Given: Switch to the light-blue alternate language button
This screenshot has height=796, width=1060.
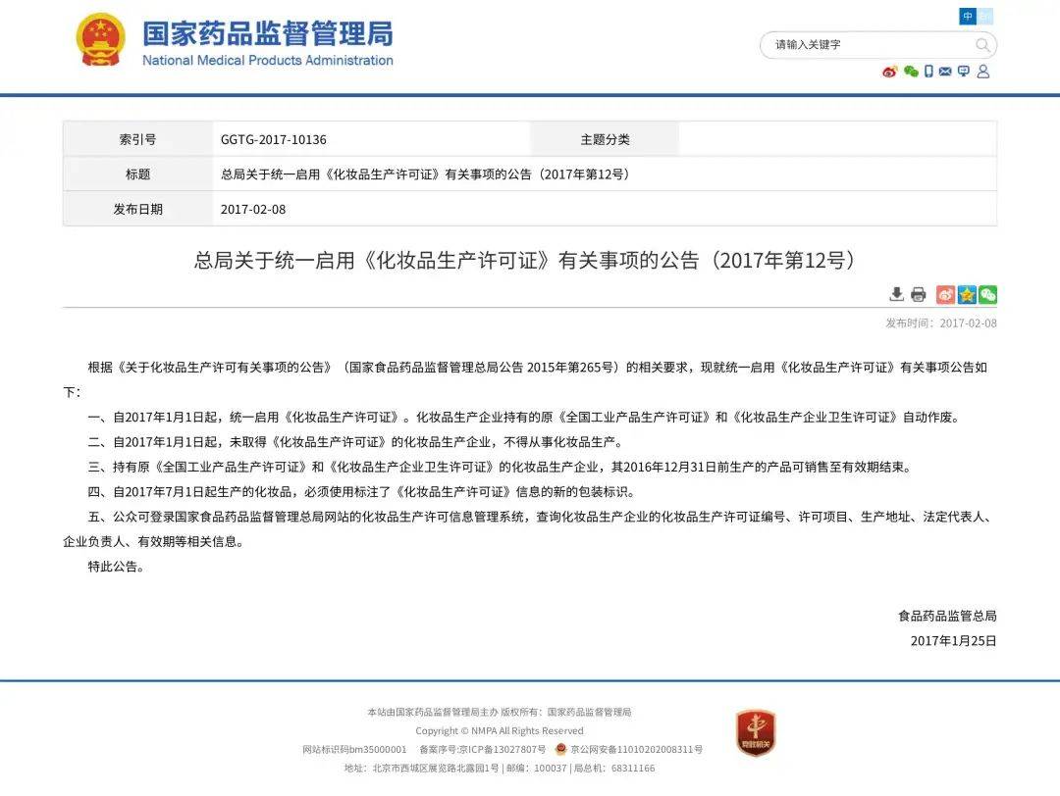Looking at the screenshot, I should point(985,16).
